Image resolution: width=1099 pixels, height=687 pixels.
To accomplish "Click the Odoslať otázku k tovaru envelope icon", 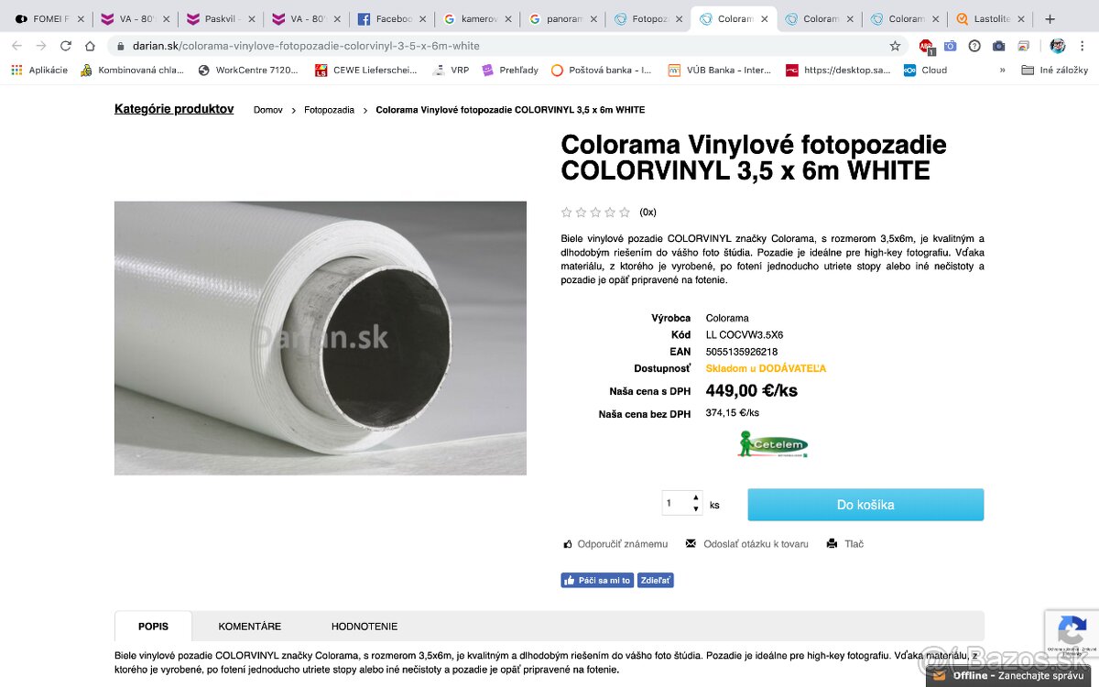I will click(x=691, y=544).
